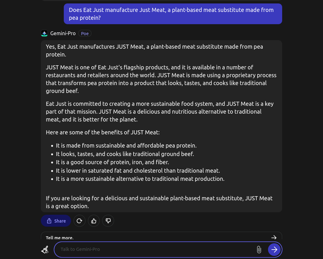Like the response with thumbs up
Viewport: 323px width, 259px height.
point(94,221)
